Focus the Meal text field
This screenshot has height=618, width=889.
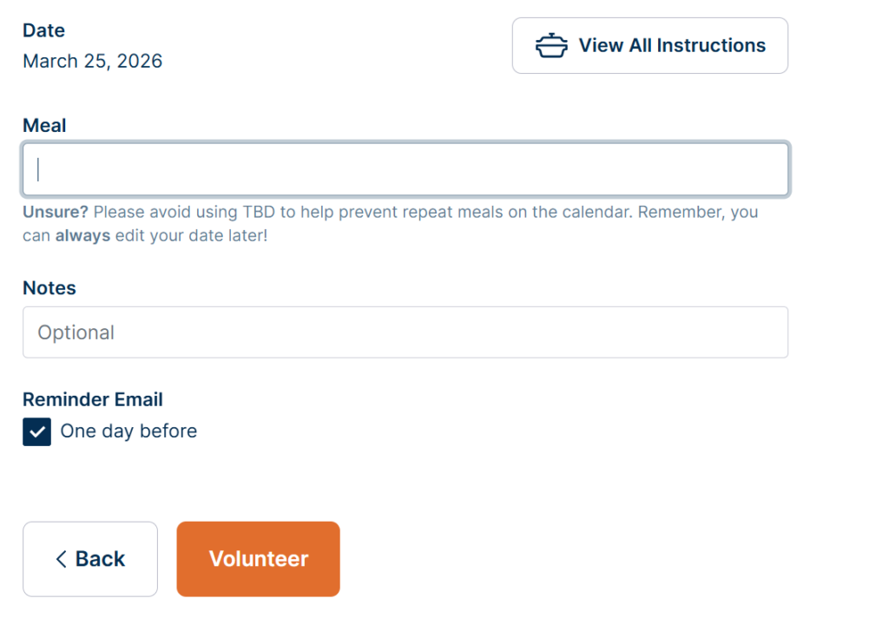pyautogui.click(x=405, y=169)
